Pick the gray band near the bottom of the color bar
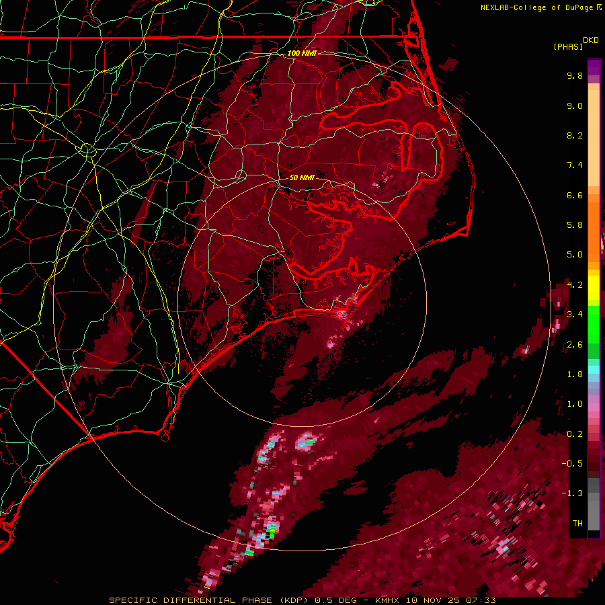This screenshot has width=605, height=605. (x=594, y=506)
